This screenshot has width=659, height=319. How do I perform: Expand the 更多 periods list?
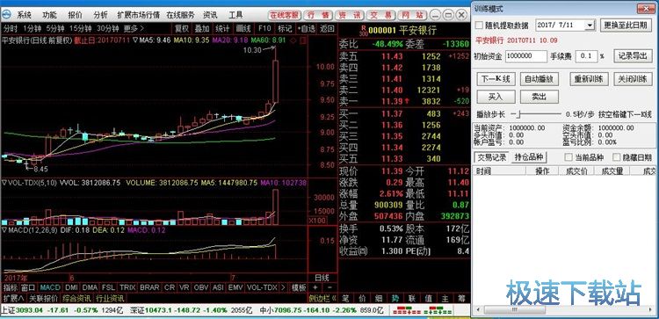click(134, 29)
